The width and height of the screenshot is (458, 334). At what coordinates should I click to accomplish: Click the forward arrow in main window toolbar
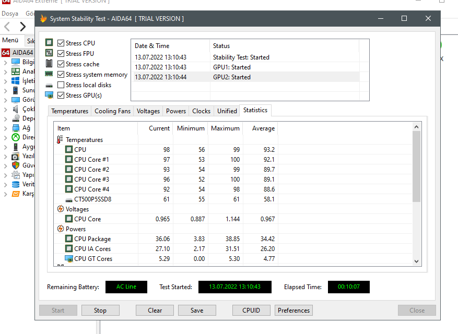pyautogui.click(x=22, y=27)
